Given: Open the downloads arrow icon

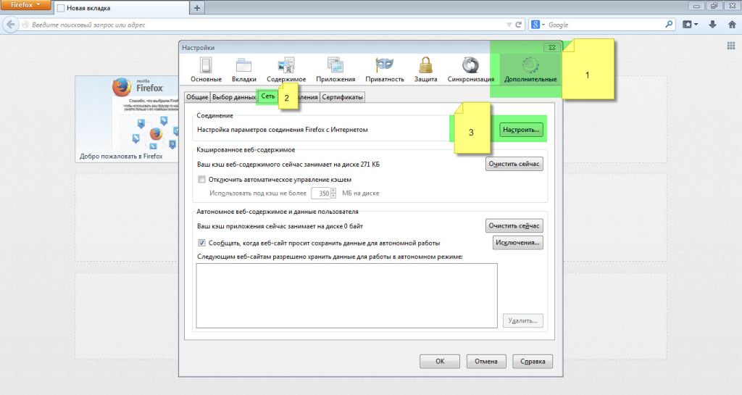Looking at the screenshot, I should [712, 25].
